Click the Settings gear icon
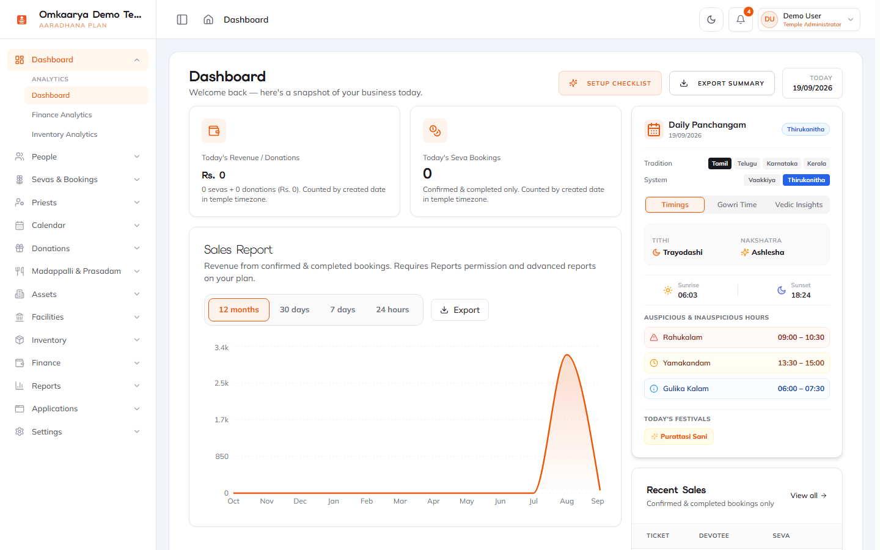Image resolution: width=880 pixels, height=550 pixels. coord(20,431)
